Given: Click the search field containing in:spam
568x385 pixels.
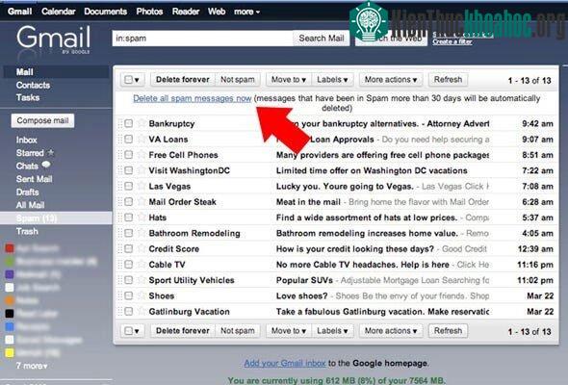Looking at the screenshot, I should 202,38.
